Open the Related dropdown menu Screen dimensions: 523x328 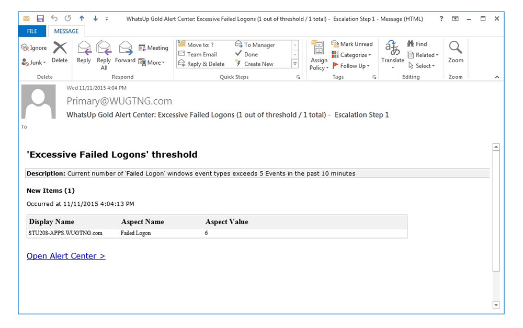[423, 55]
